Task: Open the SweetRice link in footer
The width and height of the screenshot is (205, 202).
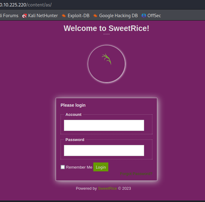Action: pyautogui.click(x=107, y=188)
